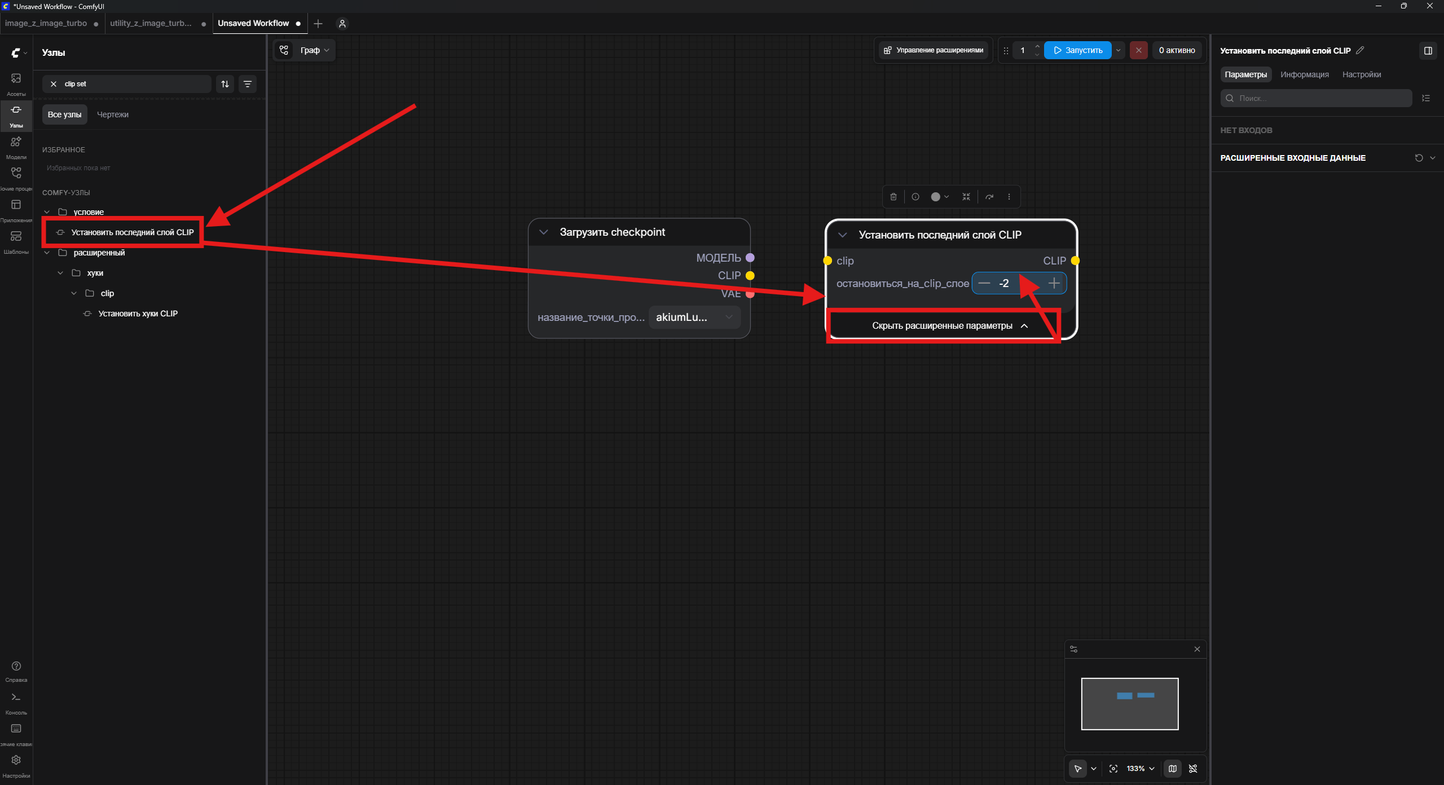1444x785 pixels.
Task: Click the sort order icon in node search
Action: point(225,84)
